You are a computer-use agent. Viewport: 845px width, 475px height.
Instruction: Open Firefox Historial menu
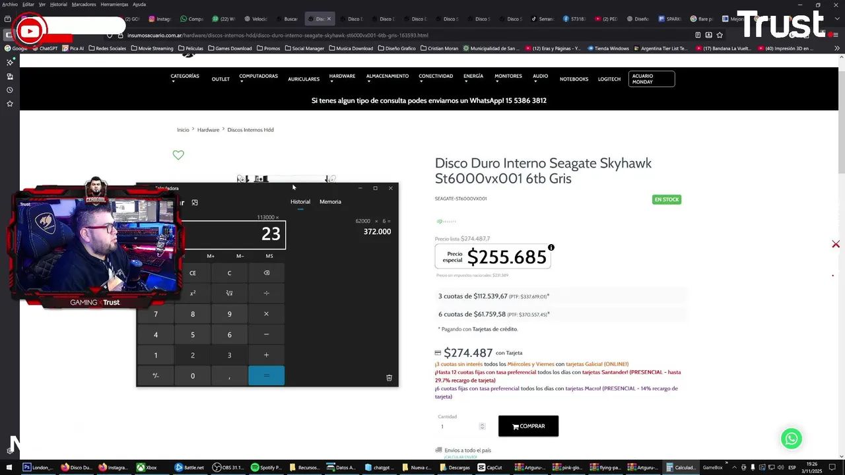coord(59,5)
